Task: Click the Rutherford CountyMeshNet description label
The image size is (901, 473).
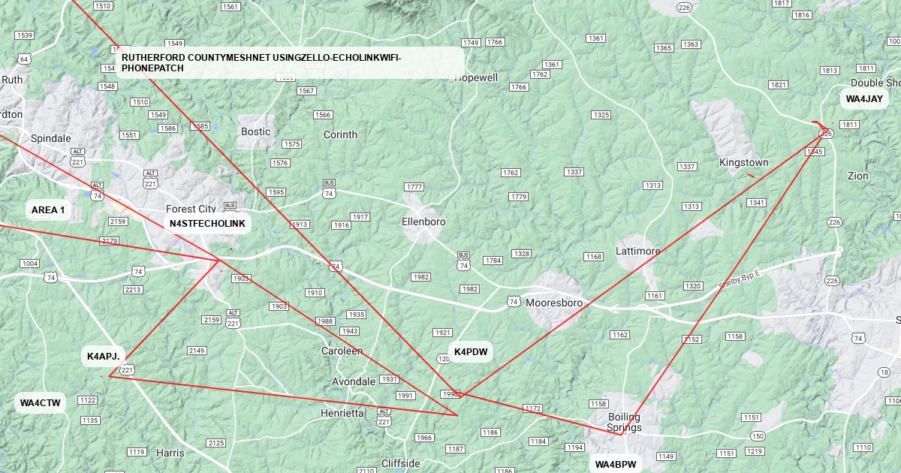Action: pos(290,63)
